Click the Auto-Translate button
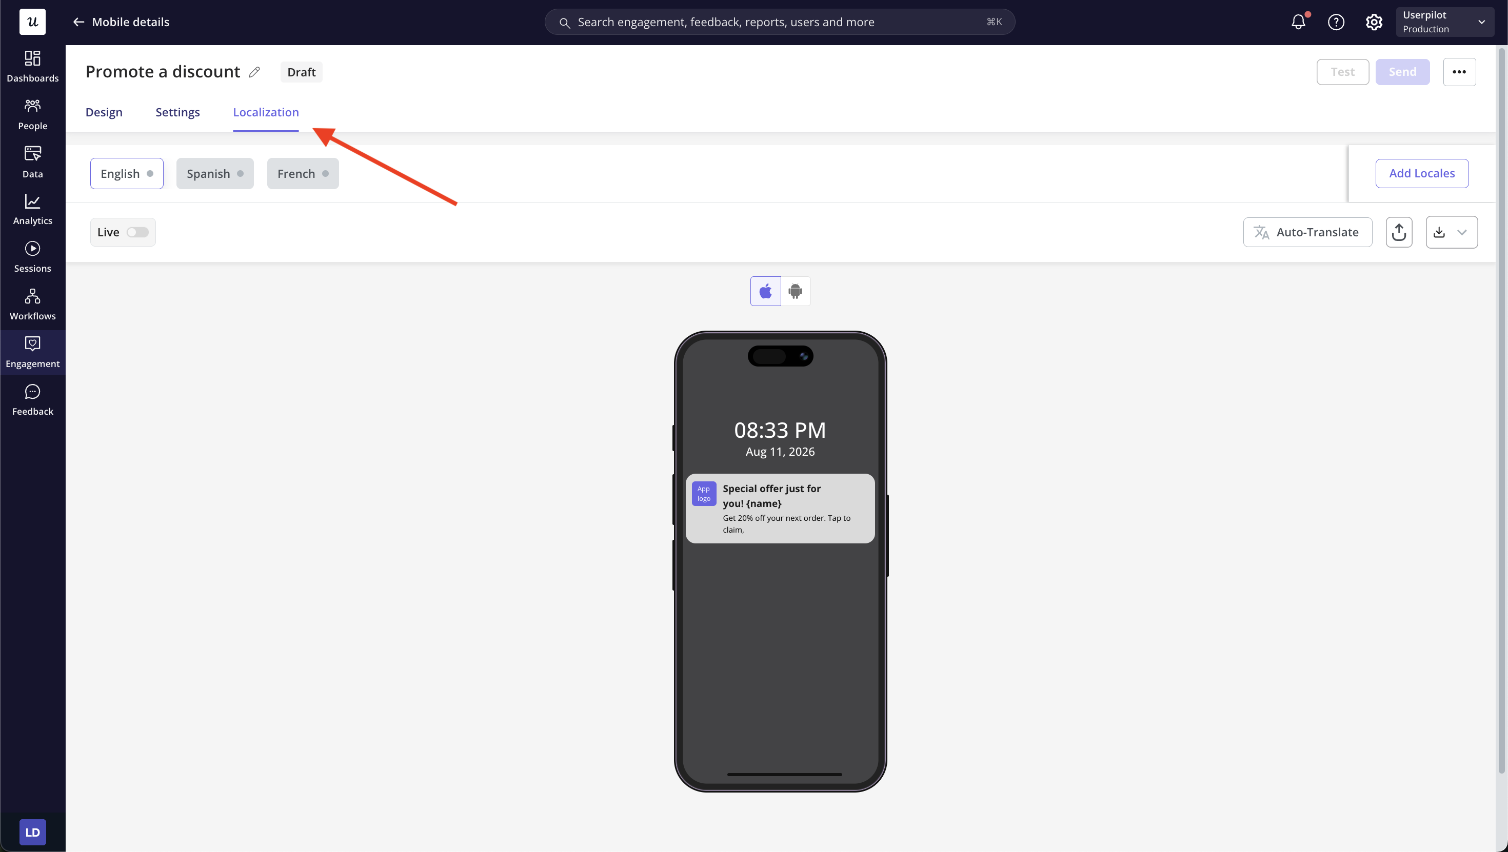 click(1307, 232)
